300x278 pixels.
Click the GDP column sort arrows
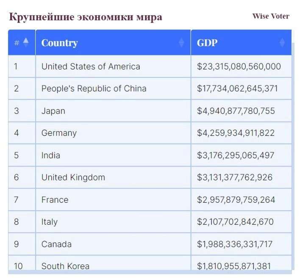[x=282, y=43]
